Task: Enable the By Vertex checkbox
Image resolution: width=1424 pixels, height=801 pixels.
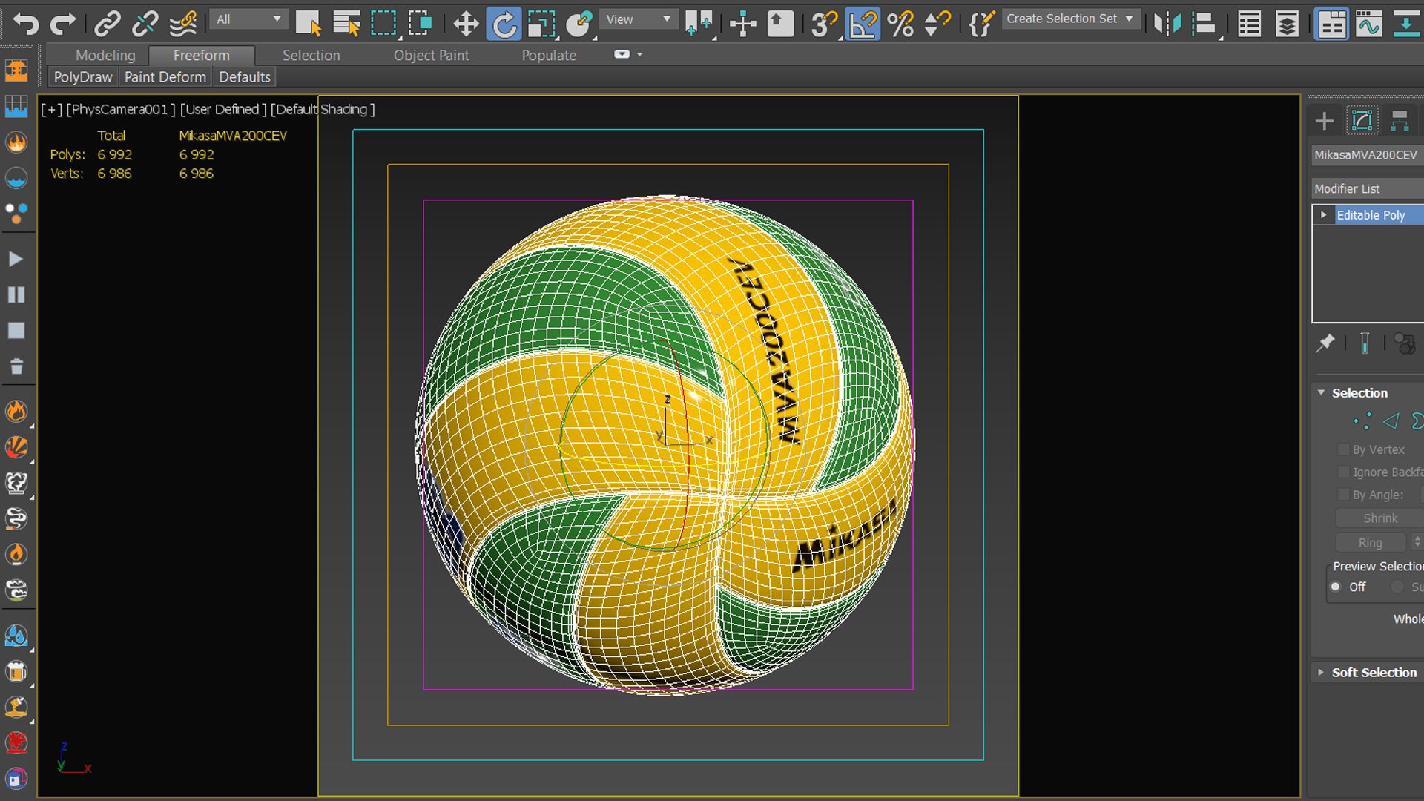Action: 1343,449
